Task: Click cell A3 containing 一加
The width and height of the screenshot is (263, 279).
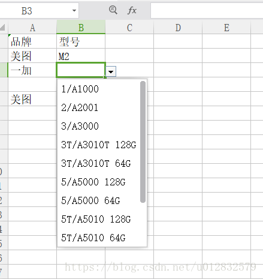Action: (x=32, y=70)
